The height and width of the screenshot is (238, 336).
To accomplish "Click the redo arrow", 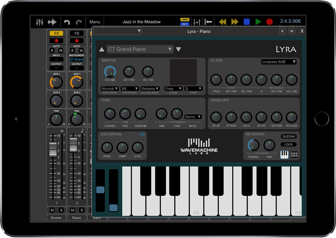I will click(x=79, y=22).
